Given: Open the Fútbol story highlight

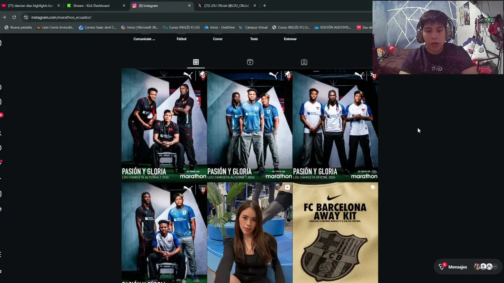Looking at the screenshot, I should pyautogui.click(x=182, y=39).
